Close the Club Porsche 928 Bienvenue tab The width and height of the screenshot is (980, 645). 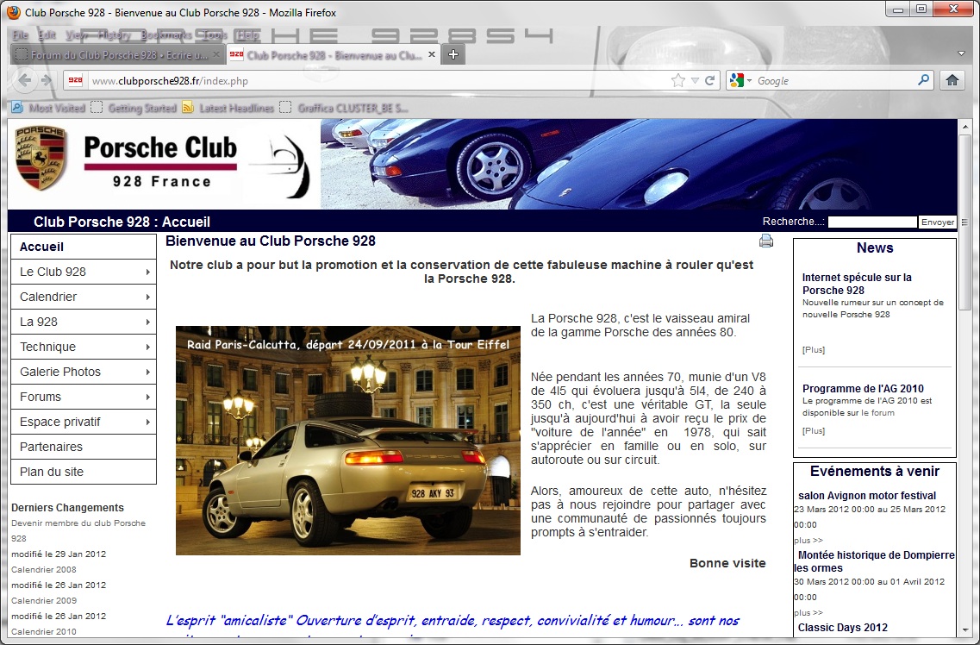pyautogui.click(x=431, y=54)
